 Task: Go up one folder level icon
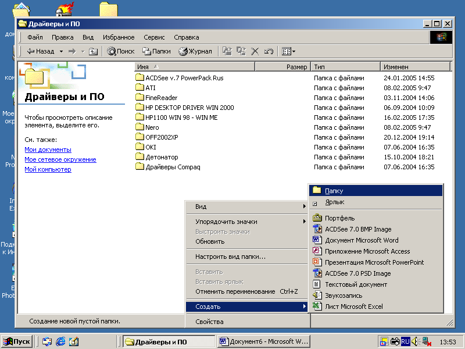[x=93, y=51]
